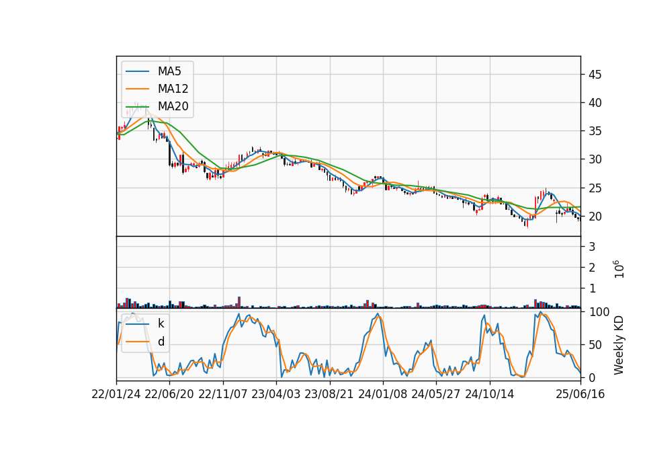Click the volume axis tick label 2
The height and width of the screenshot is (464, 645).
pyautogui.click(x=593, y=268)
